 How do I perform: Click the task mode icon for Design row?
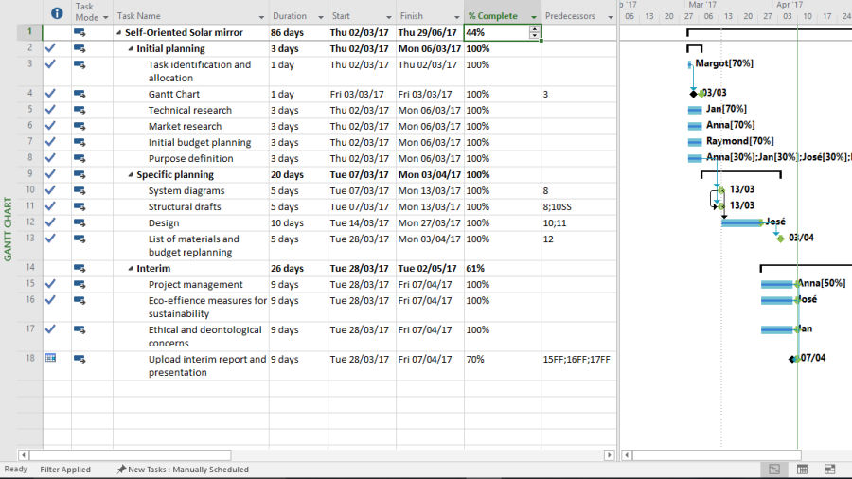[x=80, y=222]
